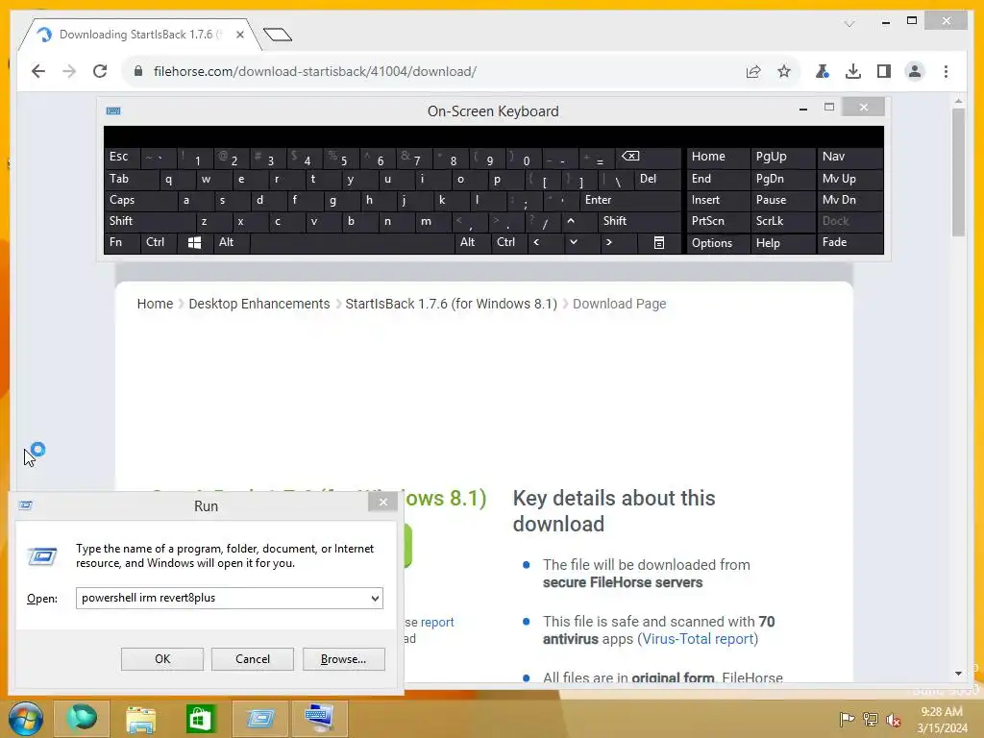Click the Action Center flag tray icon
984x738 pixels.
pos(847,719)
